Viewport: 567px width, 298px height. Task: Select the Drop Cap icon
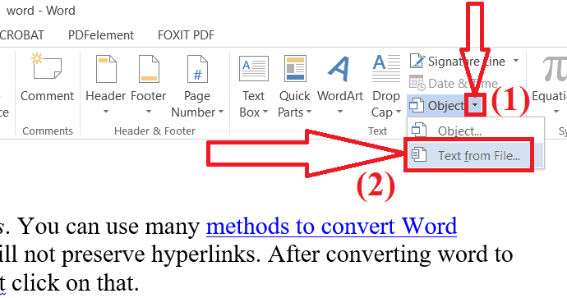pos(386,68)
